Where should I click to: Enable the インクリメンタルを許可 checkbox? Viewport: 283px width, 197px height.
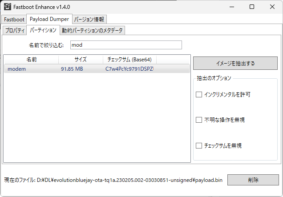tap(199, 94)
